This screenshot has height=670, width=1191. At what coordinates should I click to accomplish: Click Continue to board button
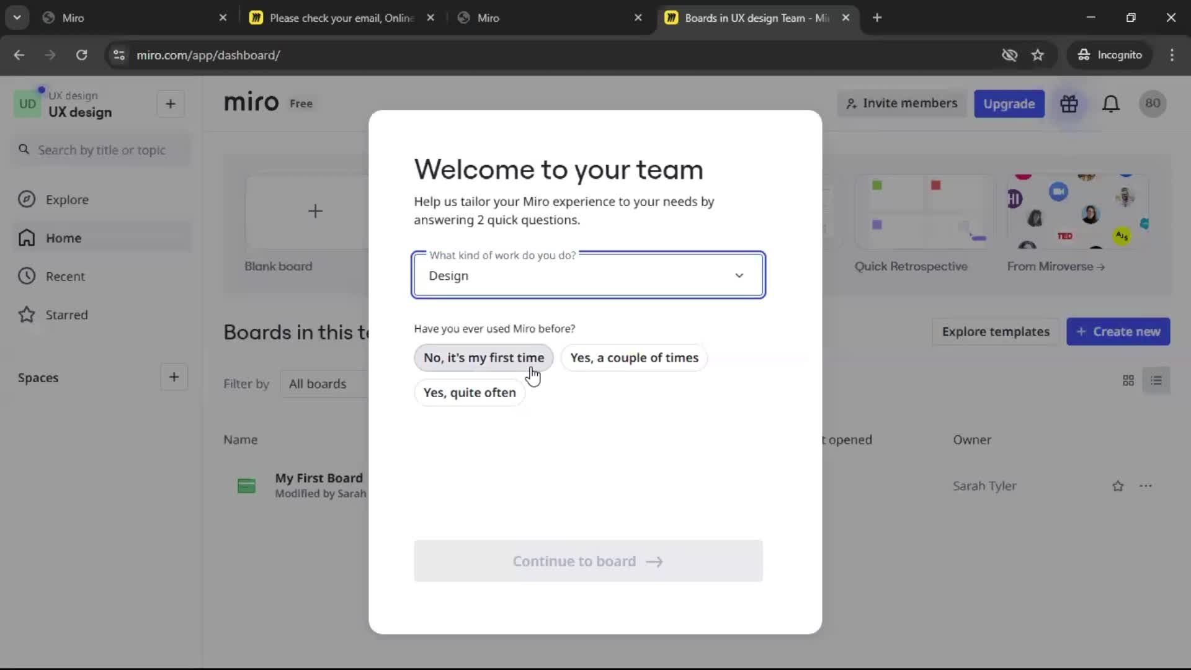click(588, 561)
